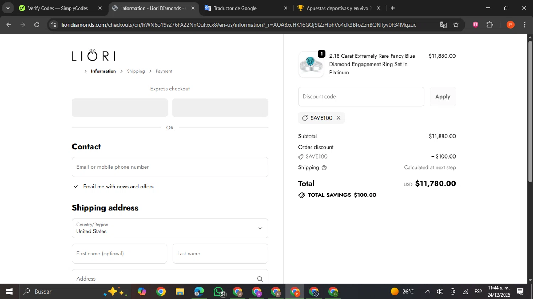533x299 pixels.
Task: Click the Calculated at next step text
Action: tap(430, 167)
